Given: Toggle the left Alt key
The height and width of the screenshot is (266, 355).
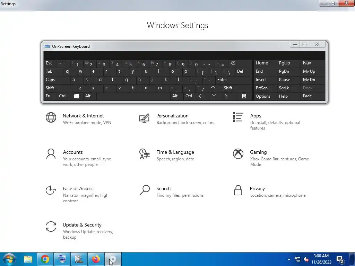Looking at the screenshot, I should (x=90, y=96).
